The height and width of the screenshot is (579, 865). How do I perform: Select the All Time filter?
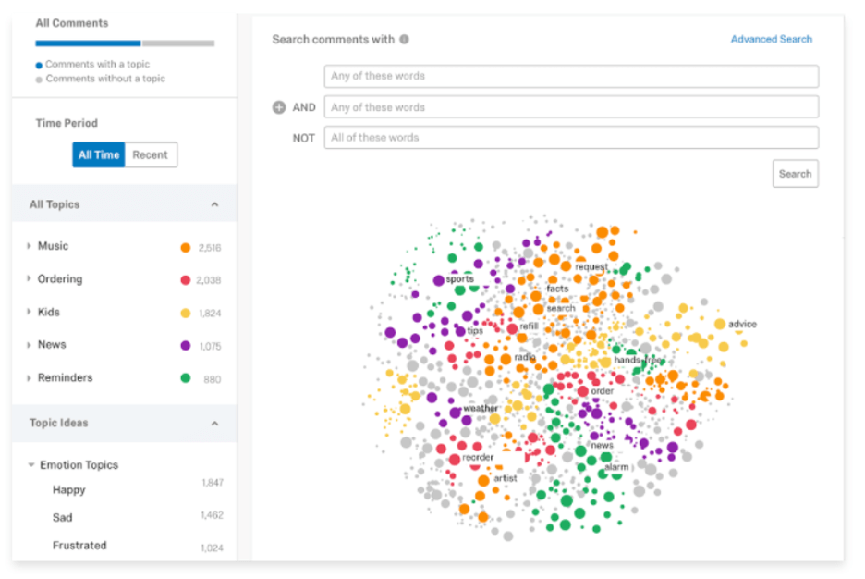pos(99,154)
